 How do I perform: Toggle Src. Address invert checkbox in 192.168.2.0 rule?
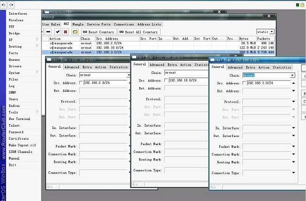point(81,82)
